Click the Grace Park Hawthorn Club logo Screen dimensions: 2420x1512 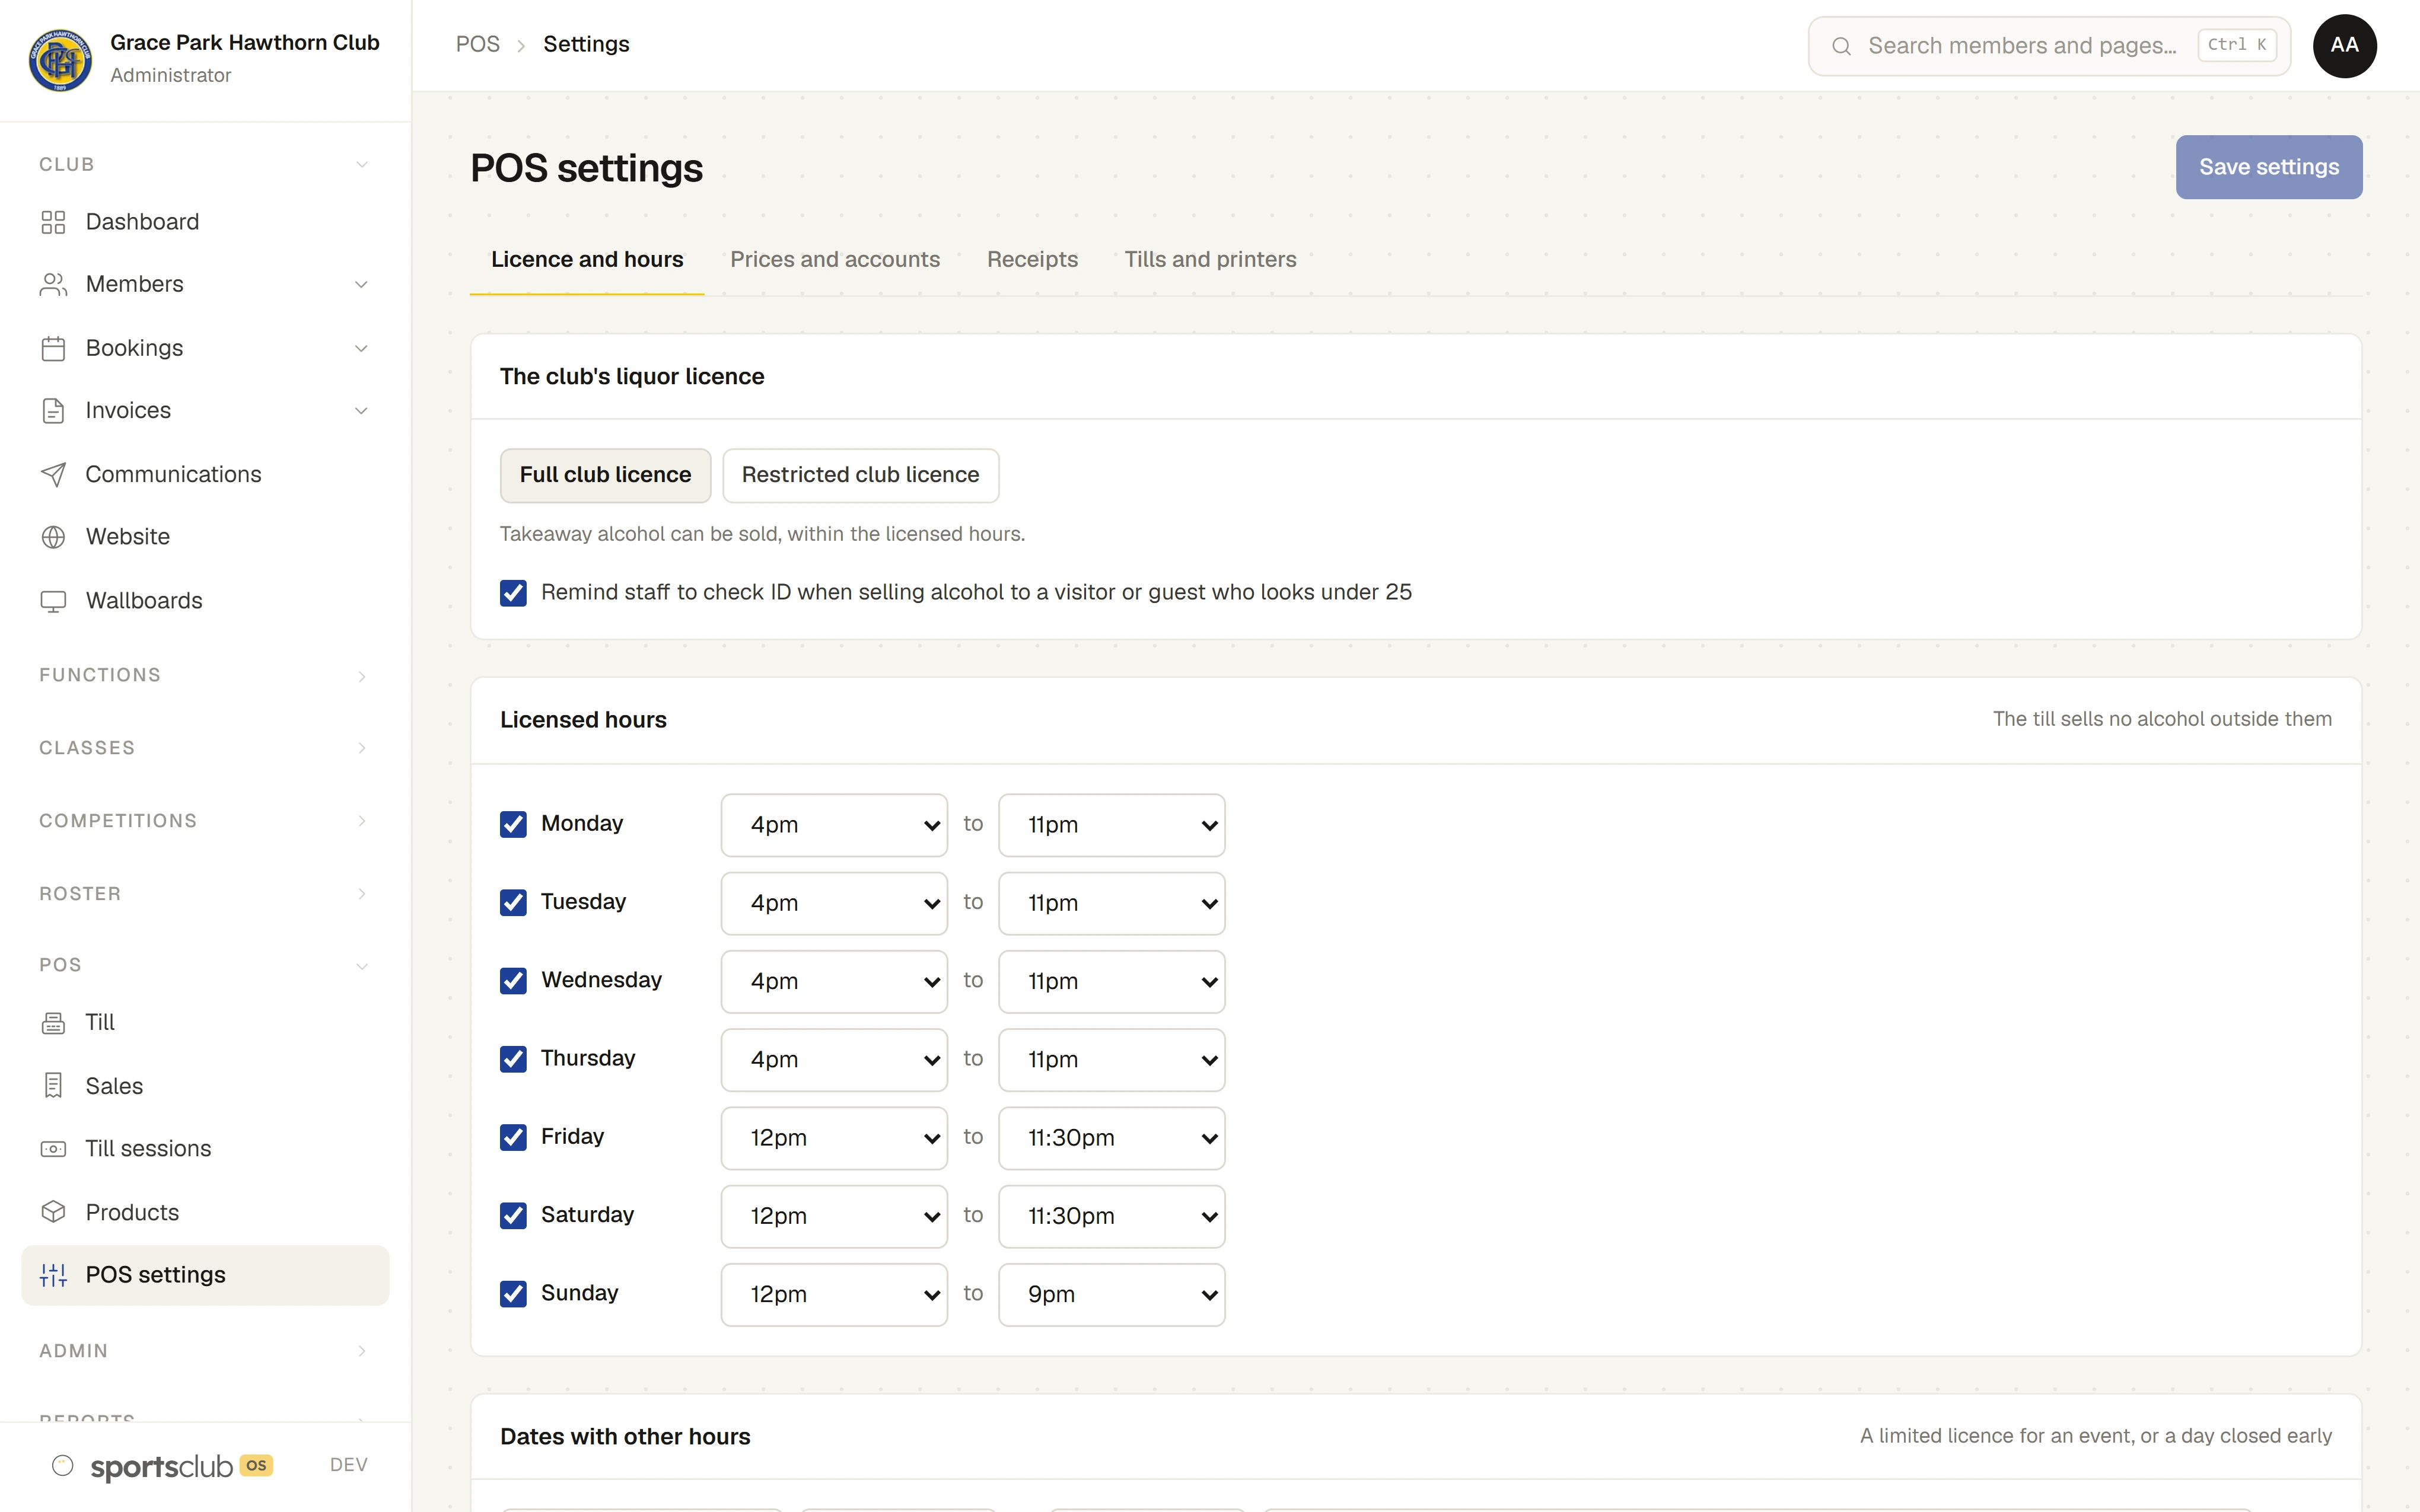click(x=60, y=59)
